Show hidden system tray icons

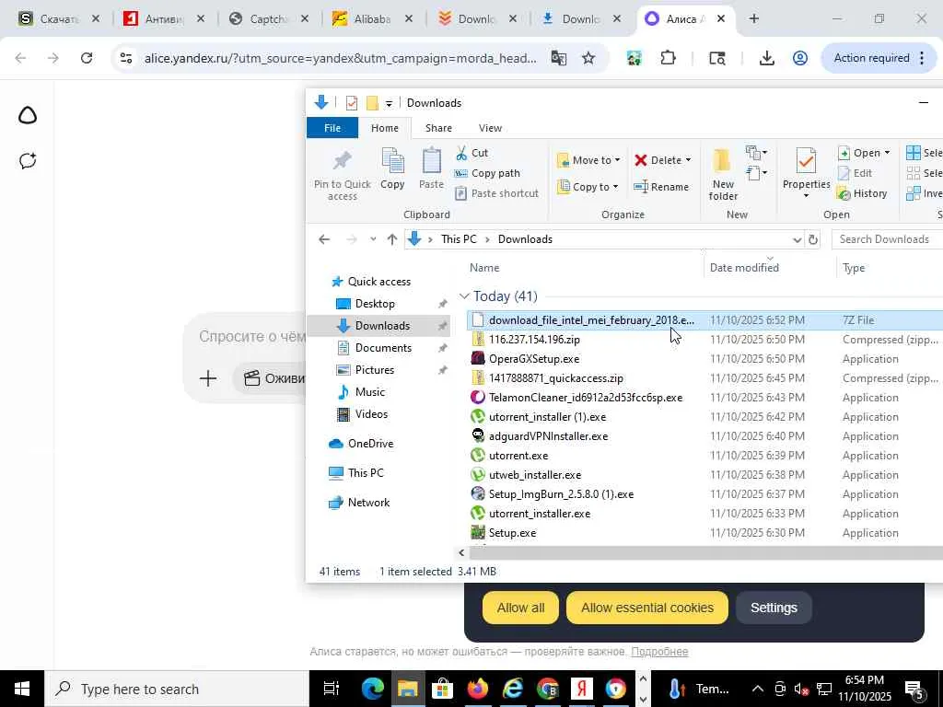[x=758, y=689]
